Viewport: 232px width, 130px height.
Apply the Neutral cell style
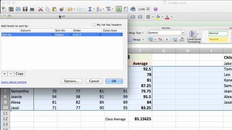point(218,39)
